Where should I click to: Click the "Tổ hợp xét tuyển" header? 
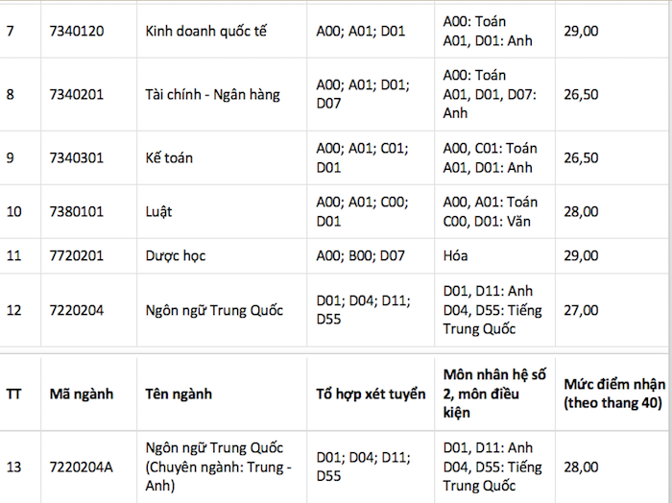tap(371, 394)
